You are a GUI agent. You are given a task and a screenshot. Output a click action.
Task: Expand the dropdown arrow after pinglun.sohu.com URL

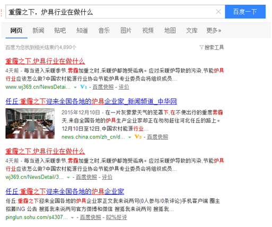coord(72,217)
